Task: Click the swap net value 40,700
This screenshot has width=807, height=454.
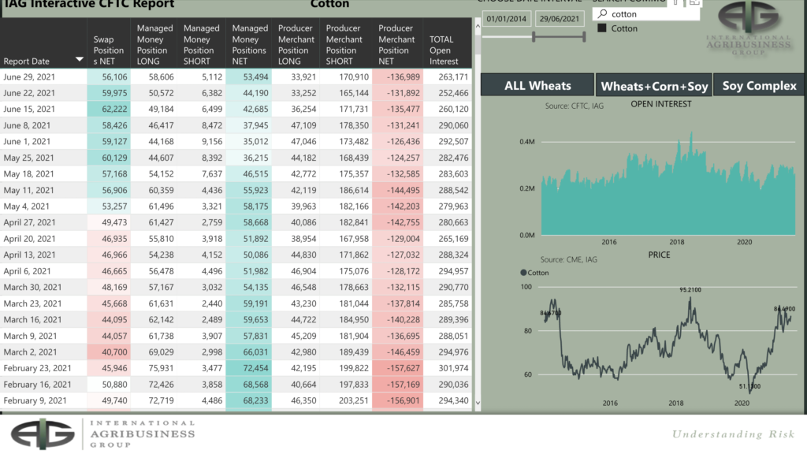Action: coord(114,352)
